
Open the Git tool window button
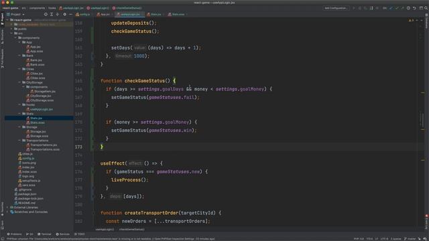point(29,234)
